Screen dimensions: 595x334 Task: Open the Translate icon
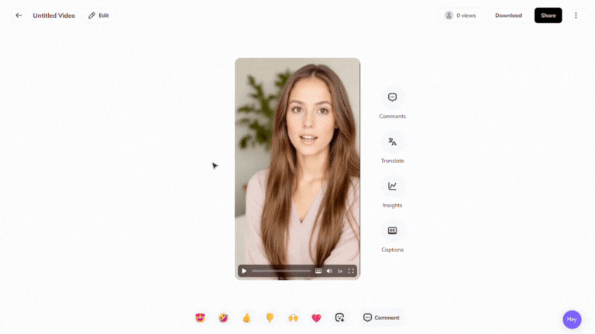coord(392,142)
